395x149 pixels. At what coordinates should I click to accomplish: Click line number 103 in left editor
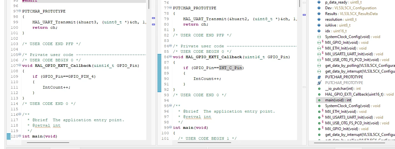pos(14,44)
